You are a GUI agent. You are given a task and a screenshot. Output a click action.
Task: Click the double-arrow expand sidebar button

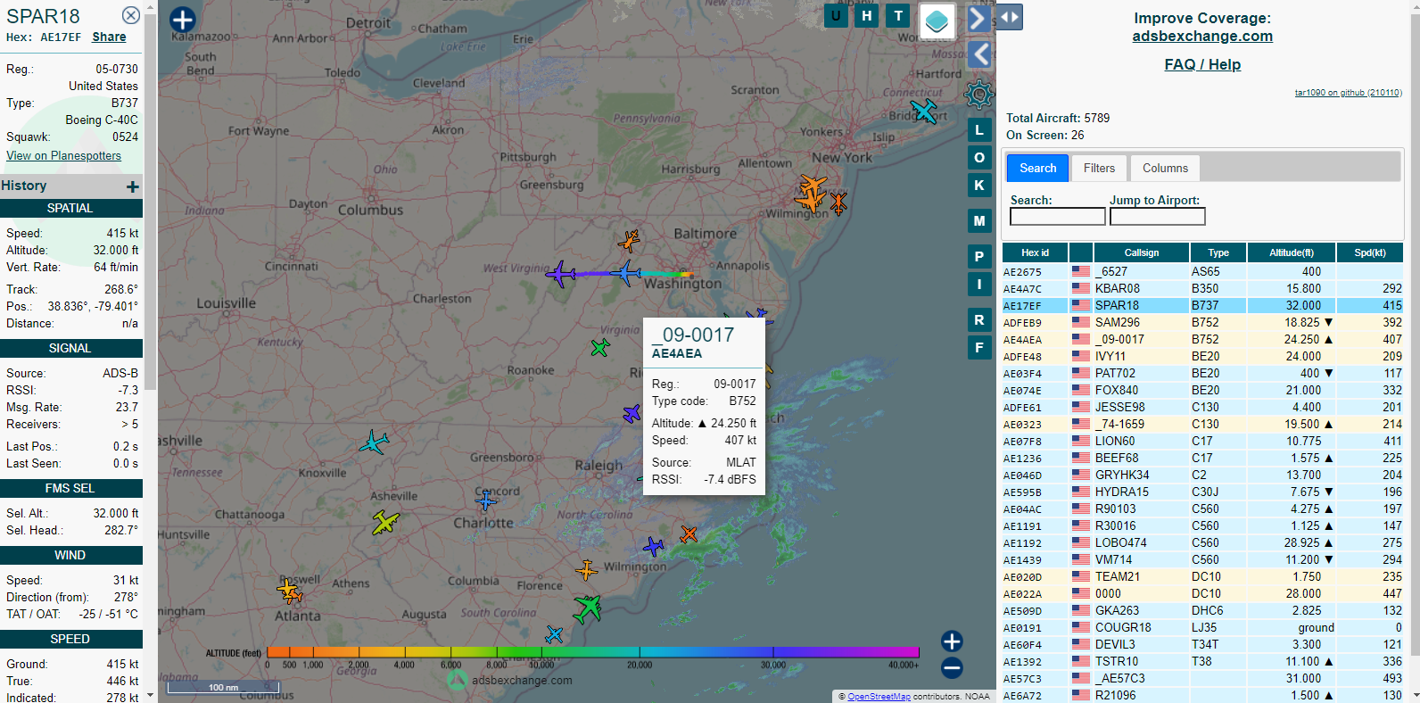pos(1010,17)
